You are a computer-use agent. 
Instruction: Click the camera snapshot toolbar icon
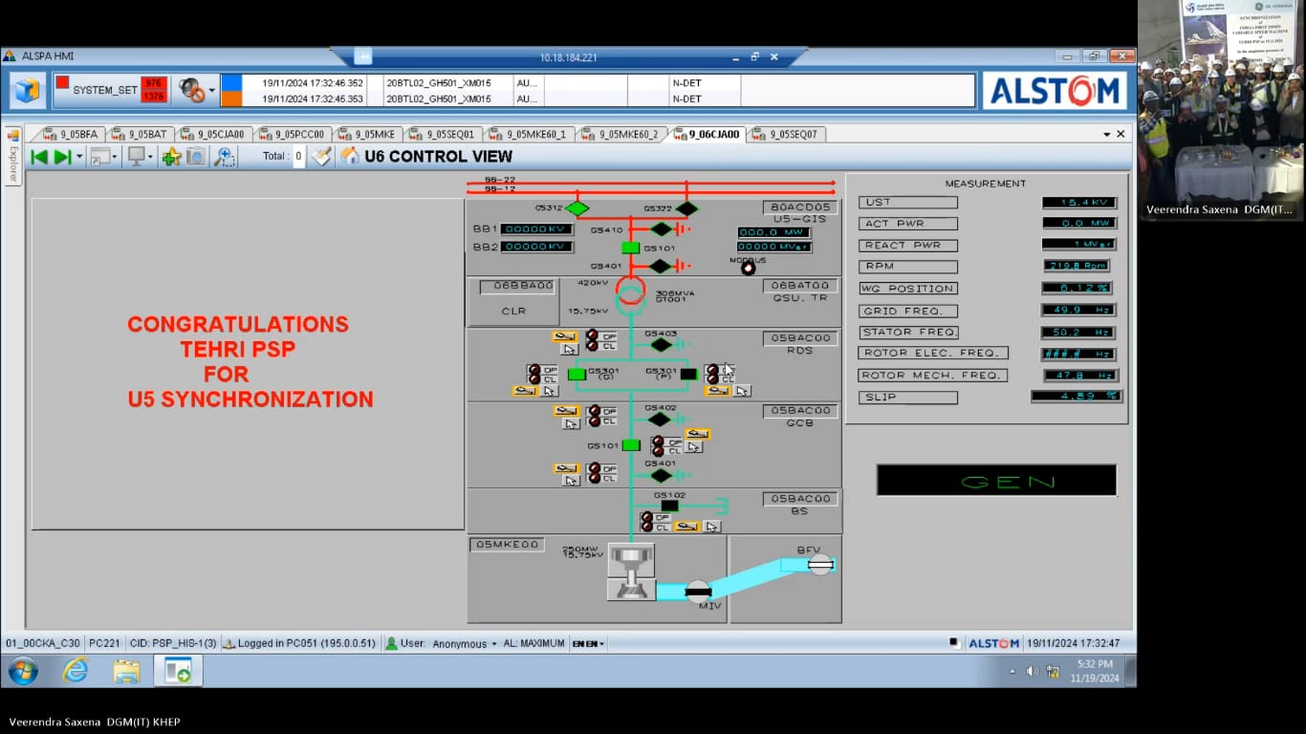tap(196, 157)
